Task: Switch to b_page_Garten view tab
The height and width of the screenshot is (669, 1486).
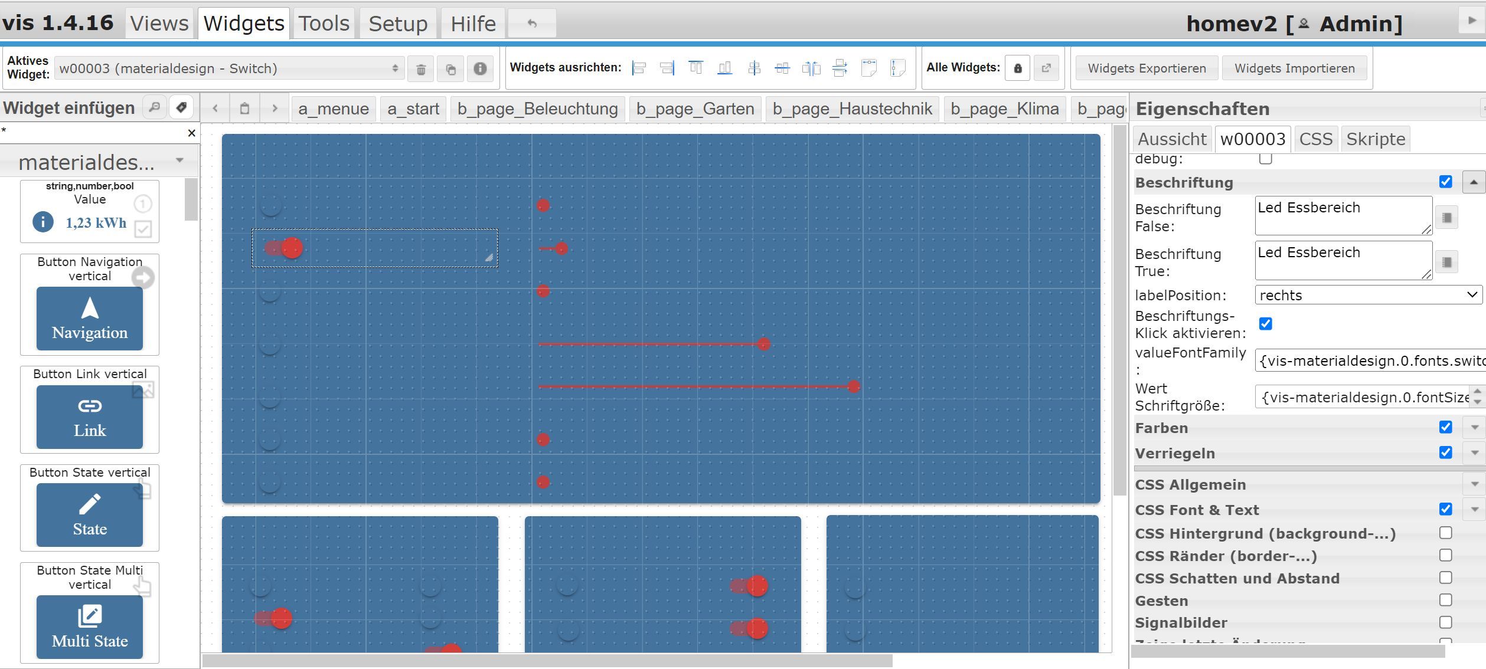Action: pyautogui.click(x=695, y=109)
